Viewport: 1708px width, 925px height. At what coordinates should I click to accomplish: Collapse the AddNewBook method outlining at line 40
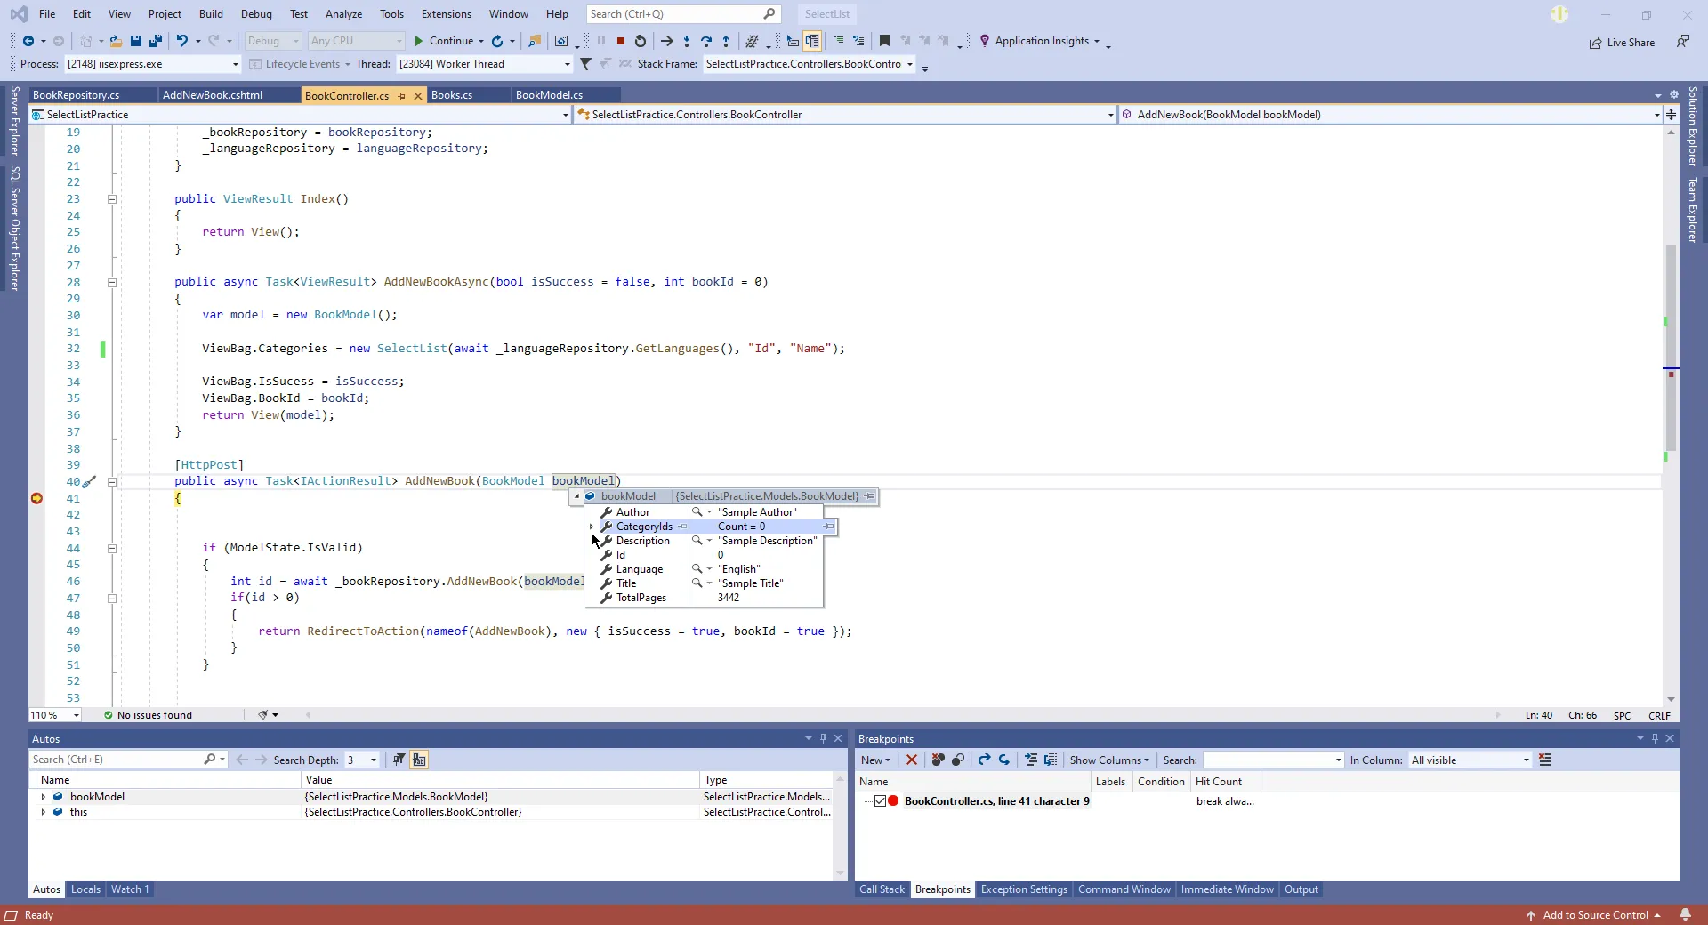pyautogui.click(x=112, y=482)
